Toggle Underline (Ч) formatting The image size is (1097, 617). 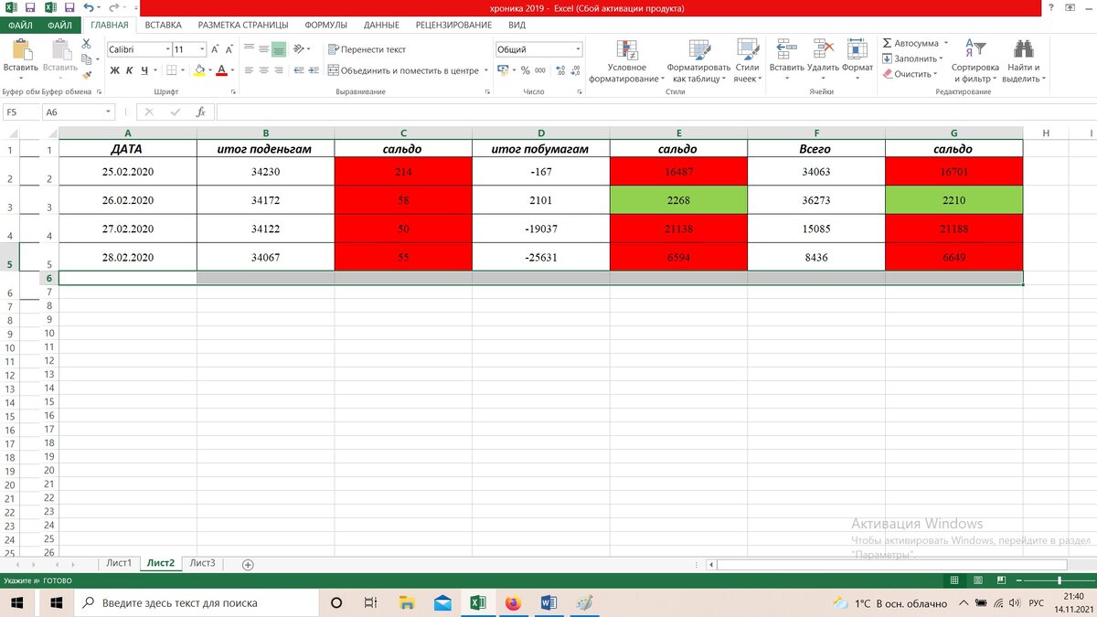tap(144, 70)
